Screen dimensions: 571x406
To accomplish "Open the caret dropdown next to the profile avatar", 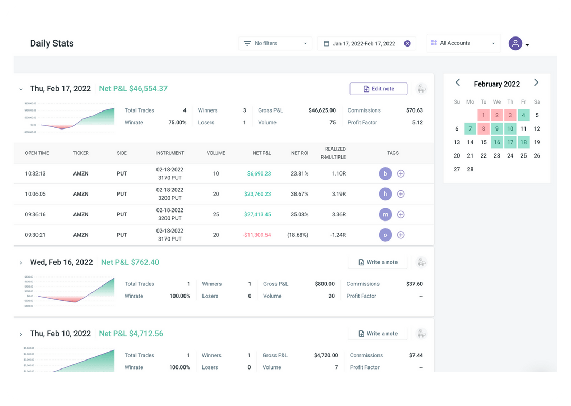I will pos(528,46).
